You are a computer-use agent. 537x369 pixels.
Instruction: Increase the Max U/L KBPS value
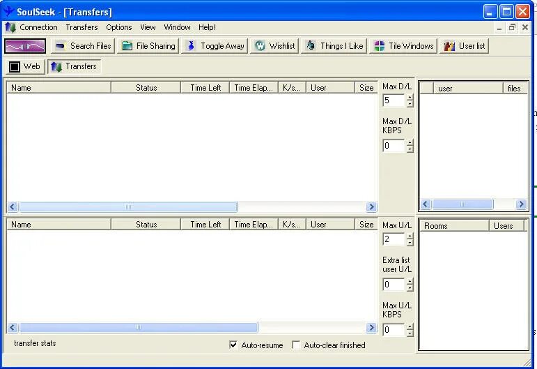(x=410, y=326)
